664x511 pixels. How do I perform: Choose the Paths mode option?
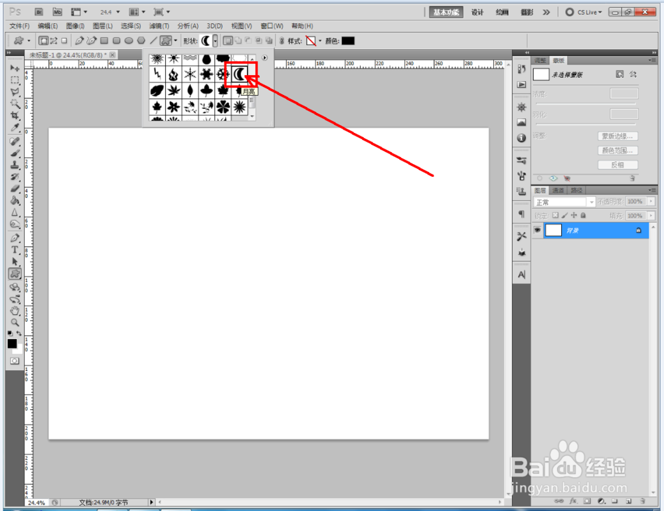click(54, 41)
